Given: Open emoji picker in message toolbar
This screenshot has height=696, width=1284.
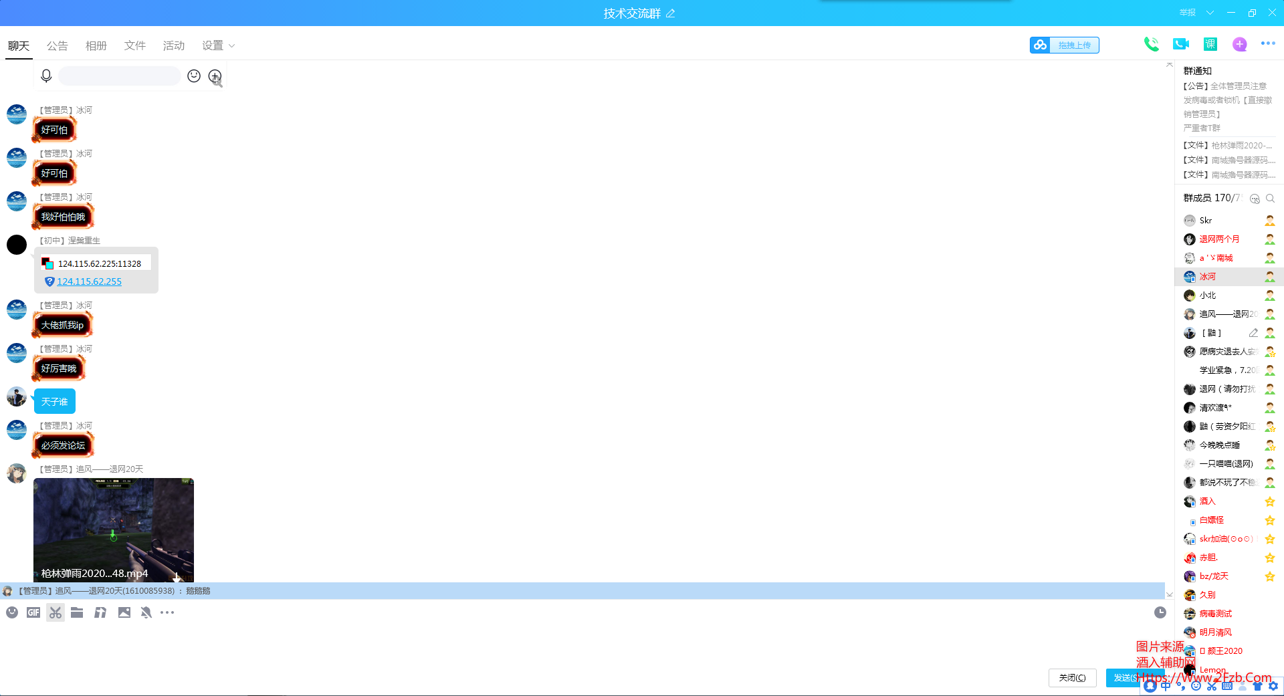Looking at the screenshot, I should click(x=12, y=612).
